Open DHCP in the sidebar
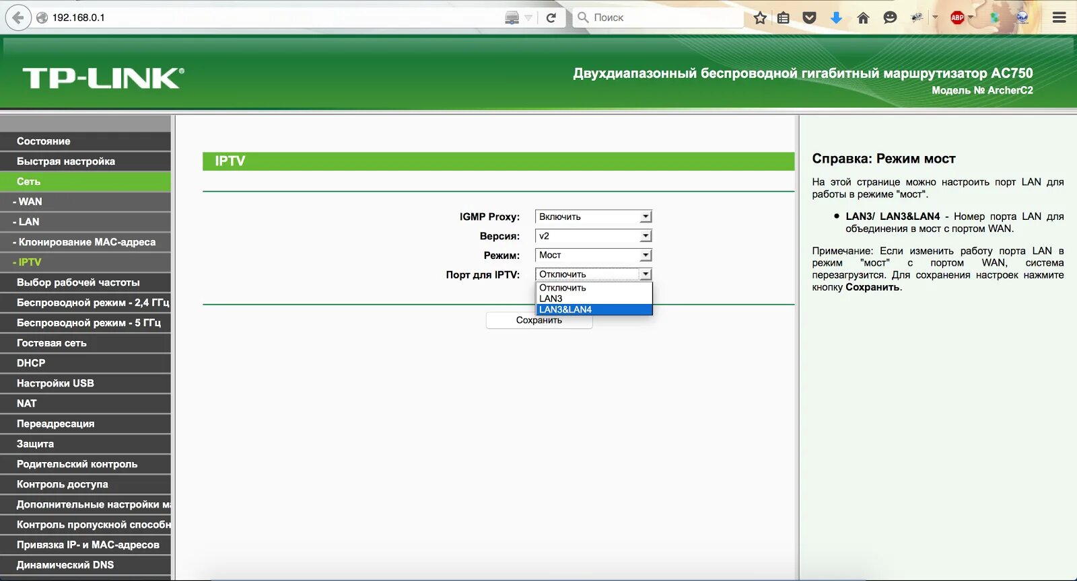1077x581 pixels. (x=85, y=363)
